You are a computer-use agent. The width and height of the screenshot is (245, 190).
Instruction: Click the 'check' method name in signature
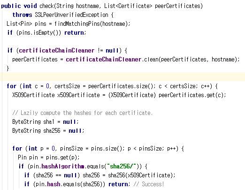click(x=46, y=6)
